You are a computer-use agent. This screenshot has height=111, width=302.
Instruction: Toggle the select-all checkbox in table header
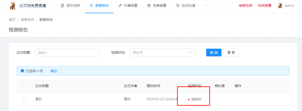24,86
